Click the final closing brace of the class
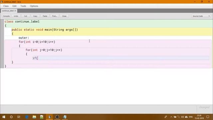The height and width of the screenshot is (120, 213). coord(5,66)
